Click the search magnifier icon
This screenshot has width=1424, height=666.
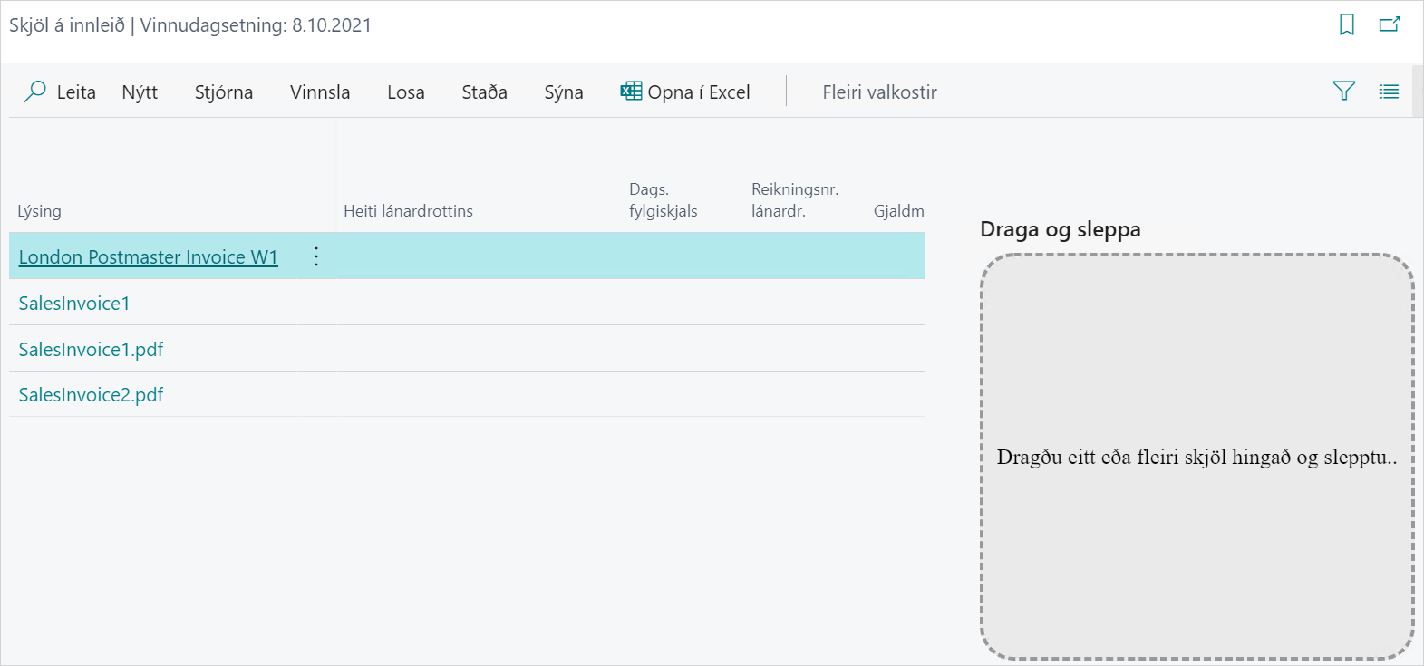35,92
